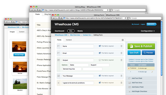Select the Images tab in the leftmost window

tap(12, 32)
